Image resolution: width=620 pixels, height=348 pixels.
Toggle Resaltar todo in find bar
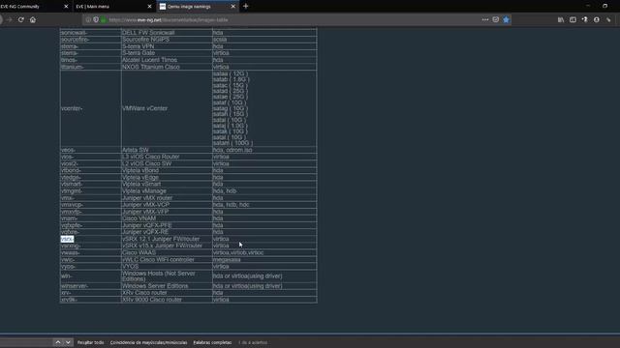pos(90,342)
